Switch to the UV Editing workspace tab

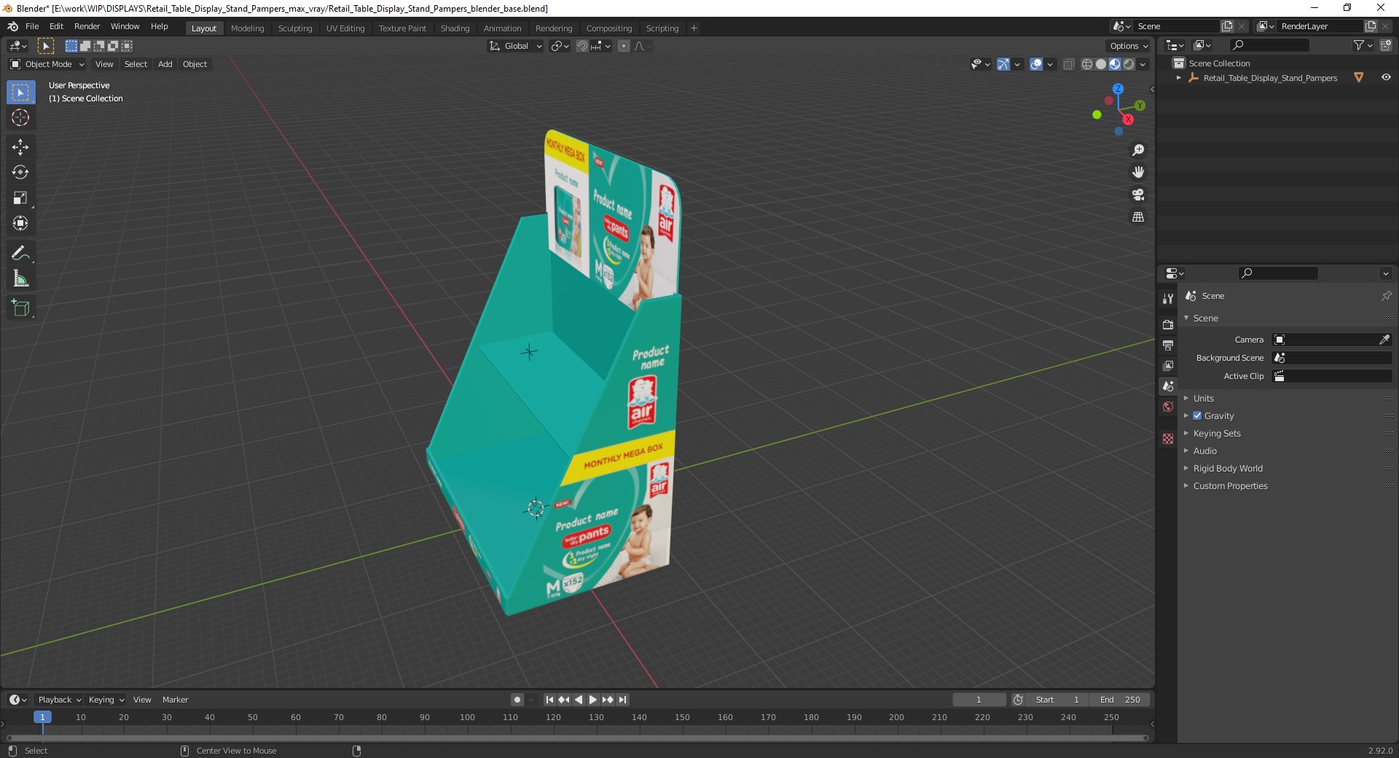pyautogui.click(x=345, y=28)
